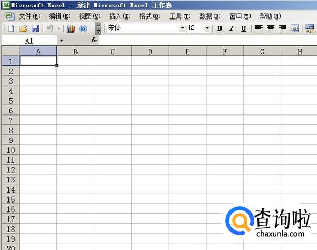Image resolution: width=317 pixels, height=250 pixels.
Task: Click cell C5 in the worksheet
Action: click(113, 100)
